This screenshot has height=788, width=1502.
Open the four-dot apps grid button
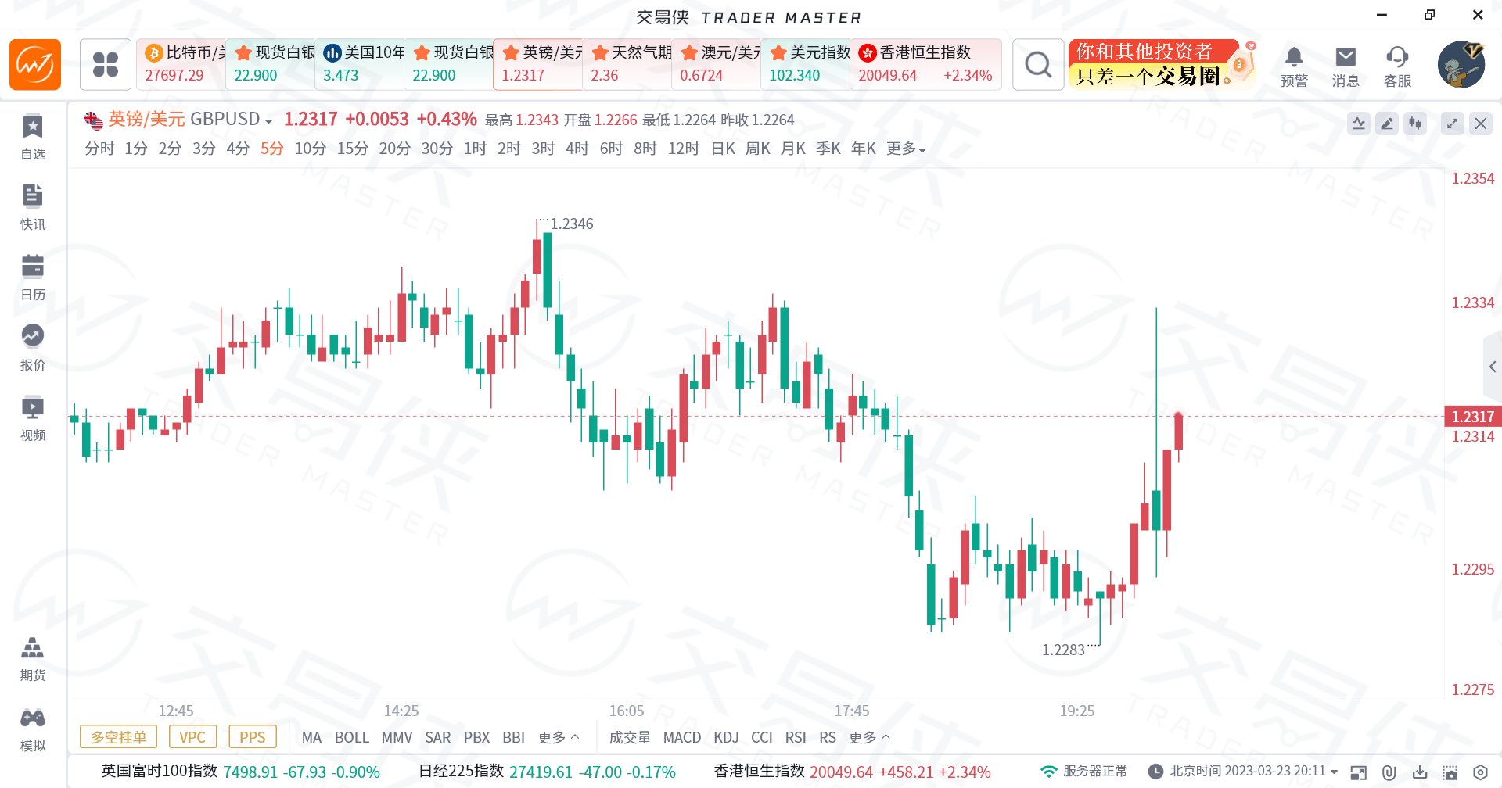pyautogui.click(x=106, y=65)
